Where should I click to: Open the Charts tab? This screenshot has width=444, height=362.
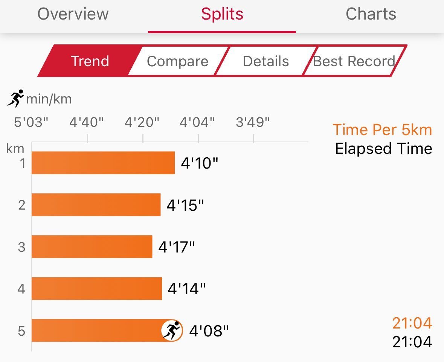coord(371,14)
